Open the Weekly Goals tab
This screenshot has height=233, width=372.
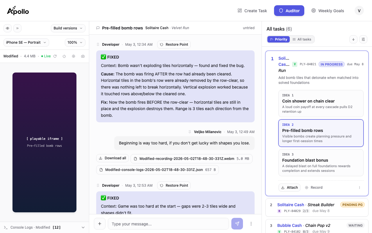pos(328,11)
